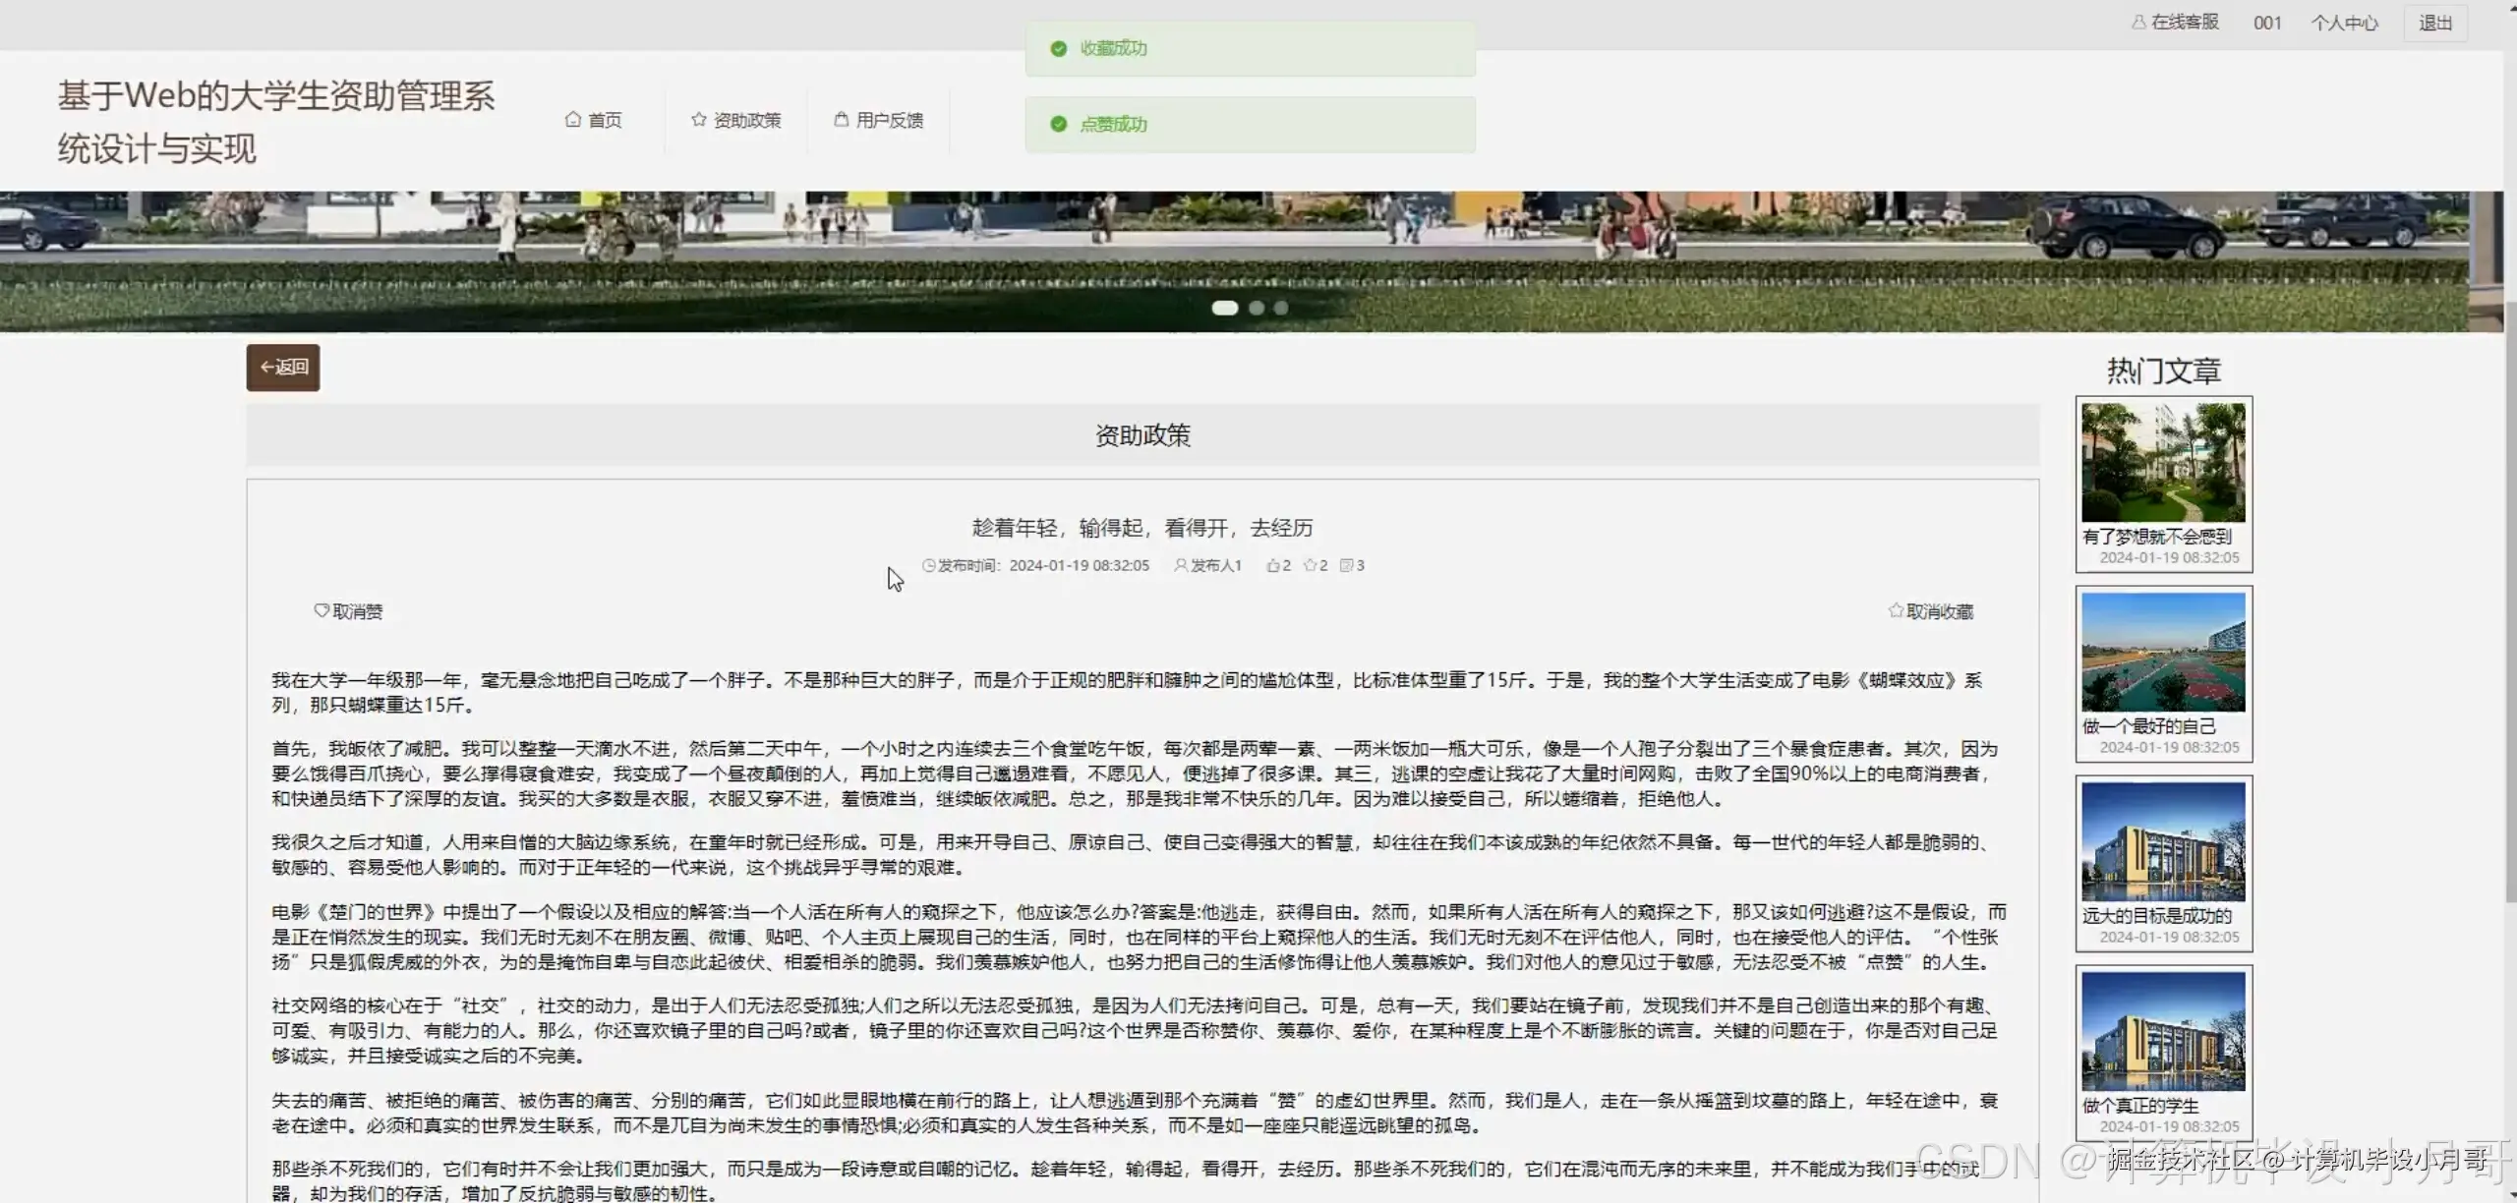Screen dimensions: 2517x1203
Task: Click the 返回 back button
Action: point(282,367)
